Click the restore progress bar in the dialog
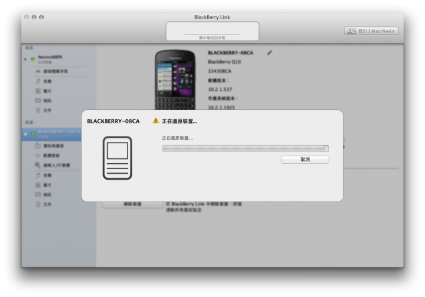The image size is (425, 297). 245,148
